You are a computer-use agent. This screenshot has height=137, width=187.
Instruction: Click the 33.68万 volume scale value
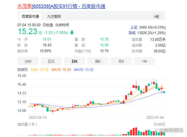pos(160,124)
